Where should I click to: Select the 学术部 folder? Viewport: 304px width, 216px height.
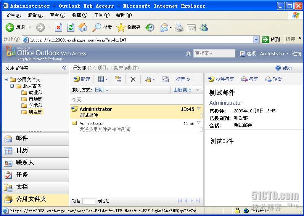(x=35, y=106)
